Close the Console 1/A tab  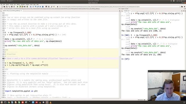click(x=130, y=11)
